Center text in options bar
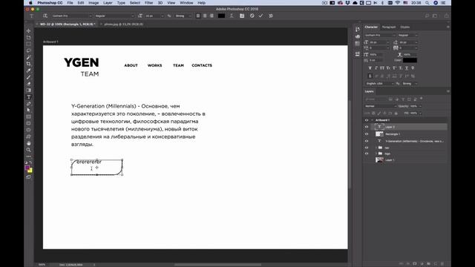 (x=205, y=16)
